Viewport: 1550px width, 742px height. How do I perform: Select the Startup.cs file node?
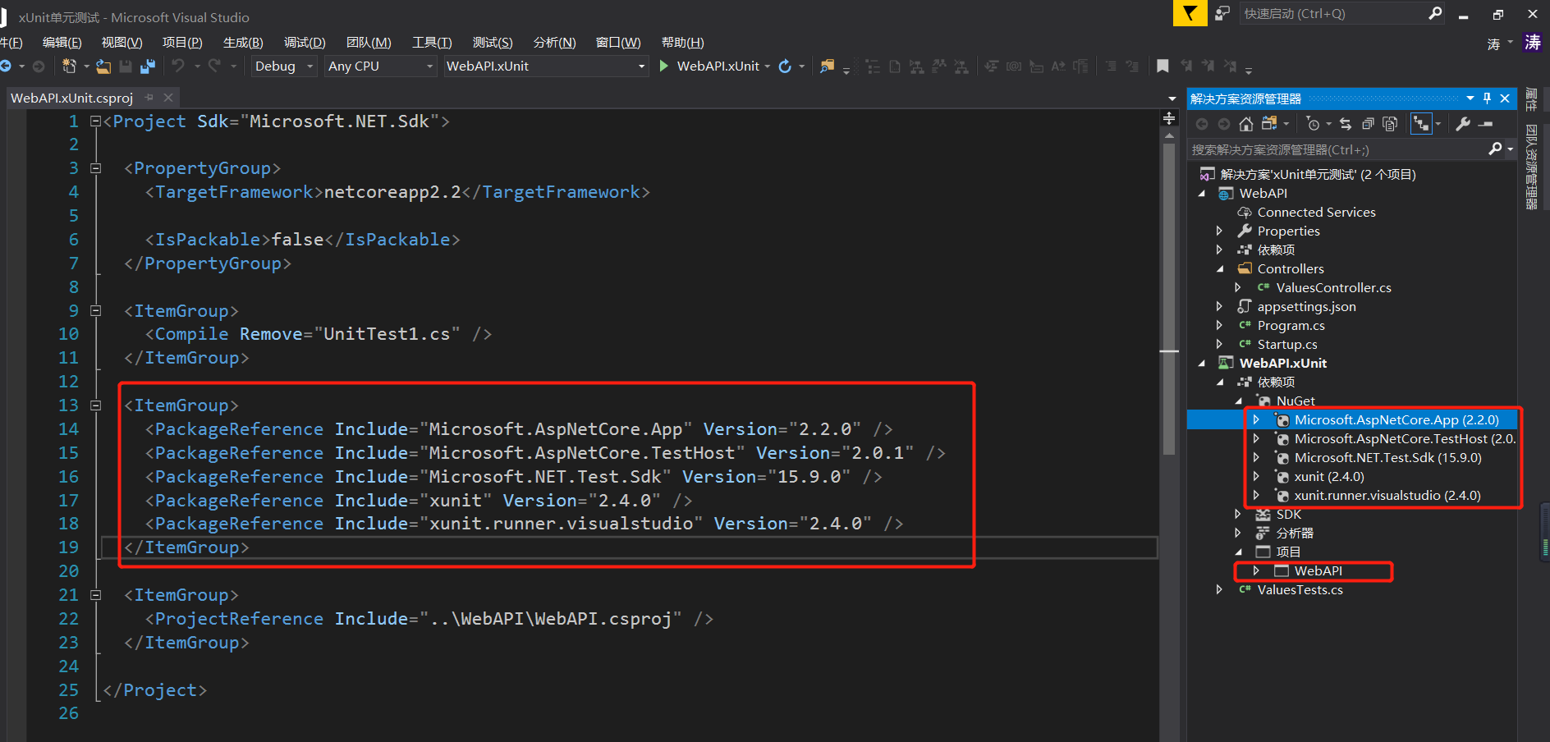point(1287,345)
